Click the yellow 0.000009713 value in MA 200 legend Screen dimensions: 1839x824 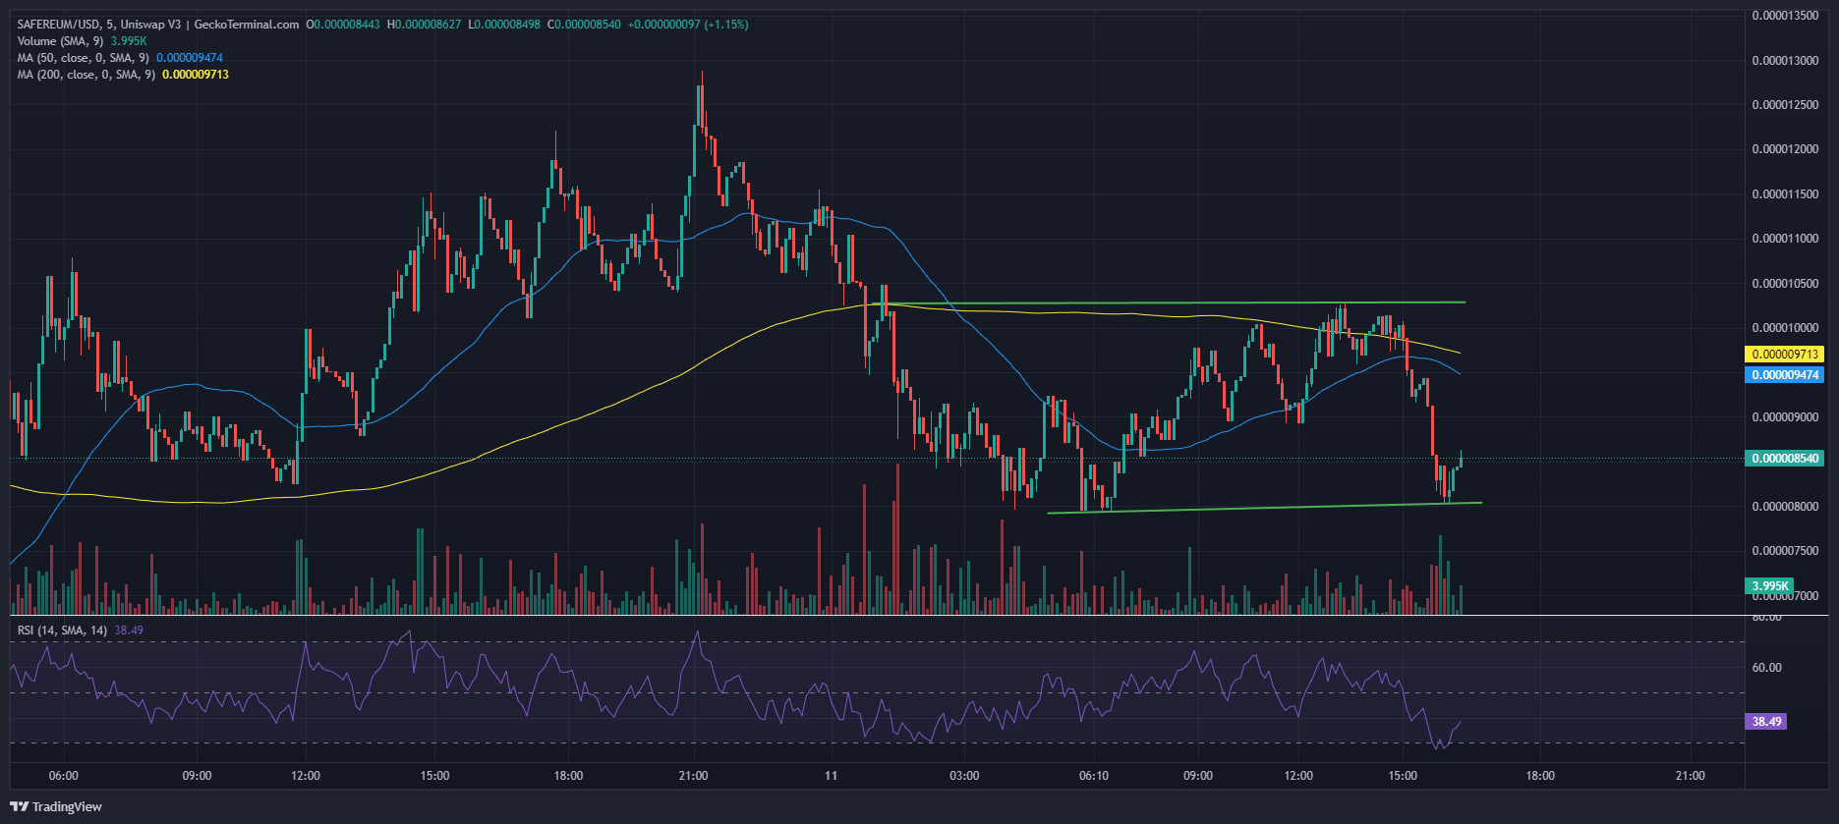pos(196,75)
